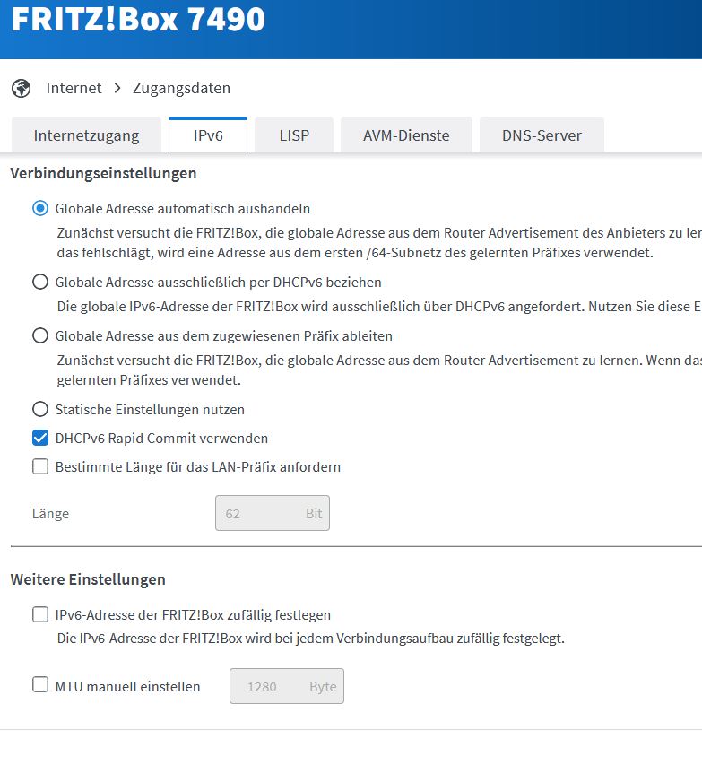Viewport: 702px width, 765px height.
Task: Enable Bestimmte Länge für das LAN-Präfix anfordern
Action: pyautogui.click(x=40, y=467)
